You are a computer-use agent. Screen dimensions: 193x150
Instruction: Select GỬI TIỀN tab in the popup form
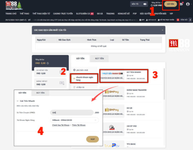(22, 93)
